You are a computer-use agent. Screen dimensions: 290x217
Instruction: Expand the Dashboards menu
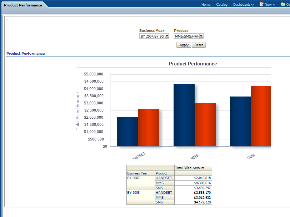243,5
